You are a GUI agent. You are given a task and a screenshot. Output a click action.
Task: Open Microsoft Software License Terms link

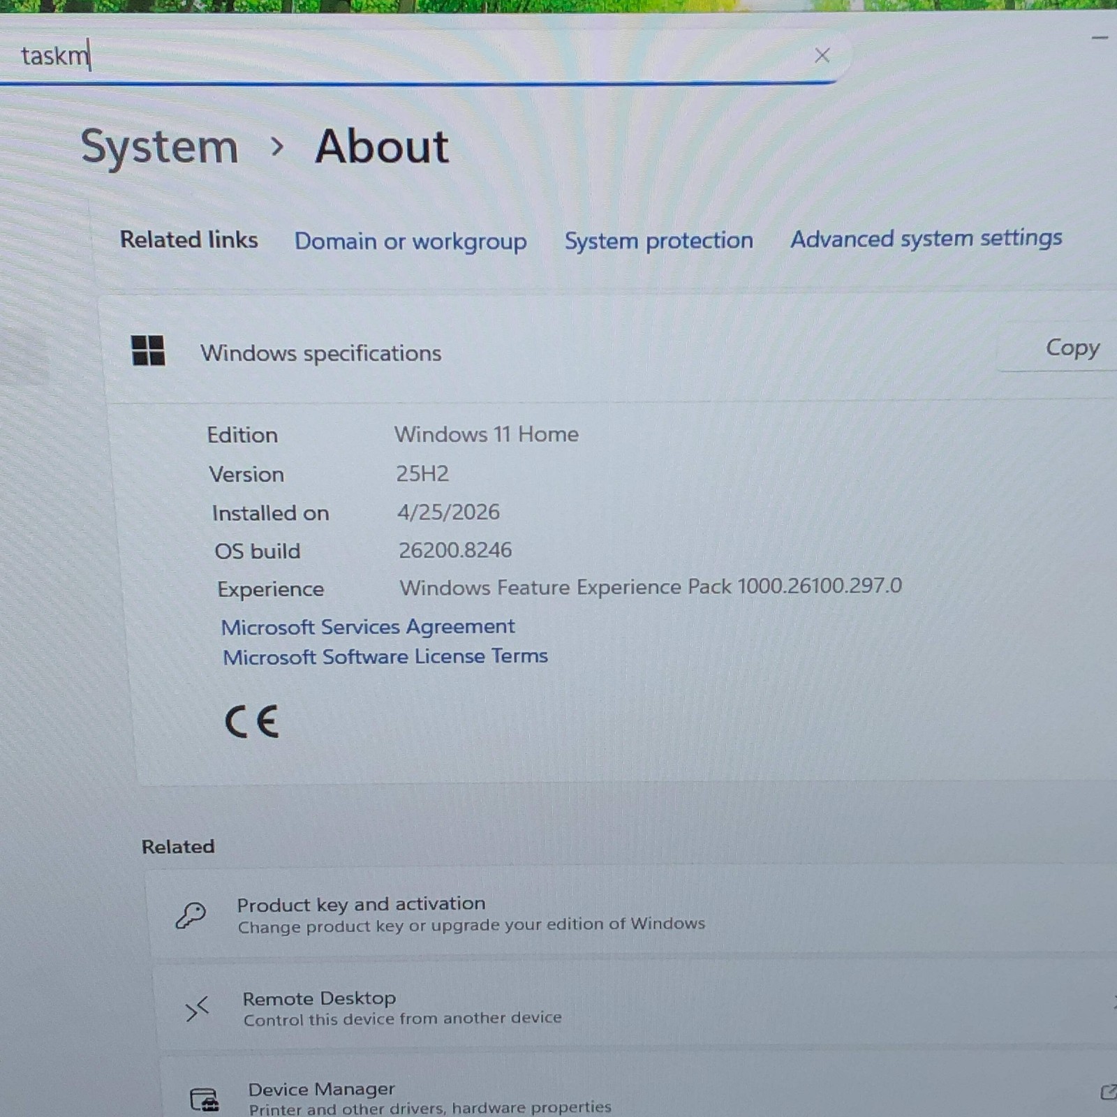pyautogui.click(x=385, y=656)
